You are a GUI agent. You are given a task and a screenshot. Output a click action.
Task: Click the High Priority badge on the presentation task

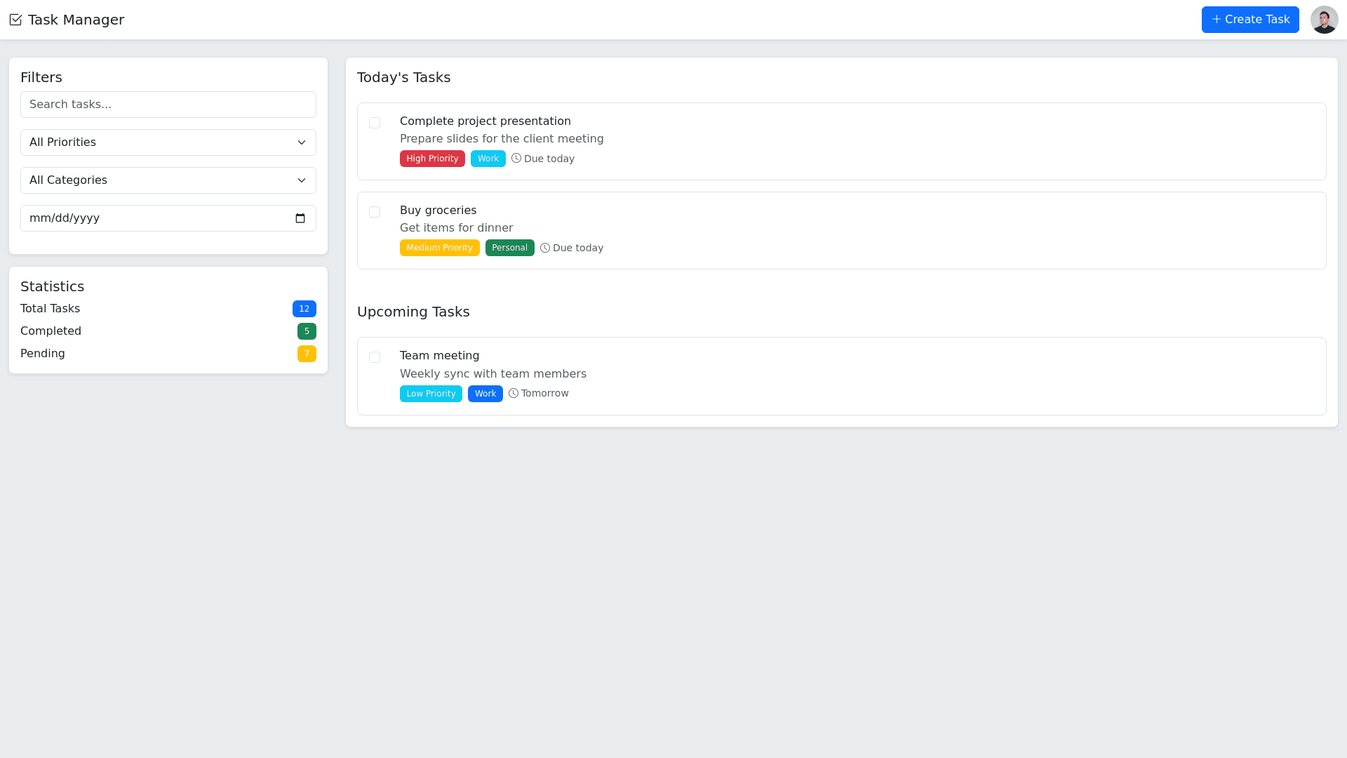coord(432,159)
